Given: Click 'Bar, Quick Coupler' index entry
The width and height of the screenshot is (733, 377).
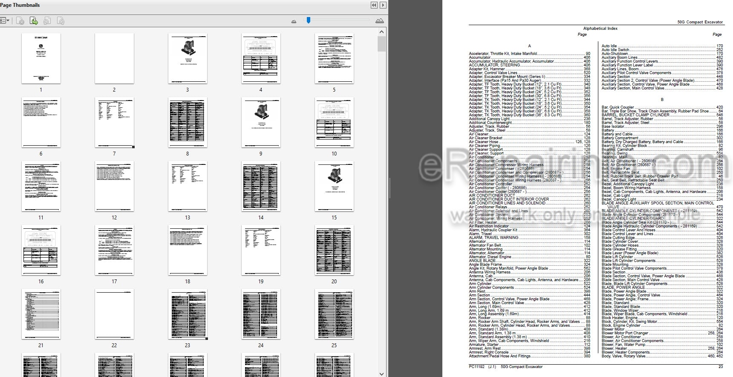Looking at the screenshot, I should (x=618, y=107).
